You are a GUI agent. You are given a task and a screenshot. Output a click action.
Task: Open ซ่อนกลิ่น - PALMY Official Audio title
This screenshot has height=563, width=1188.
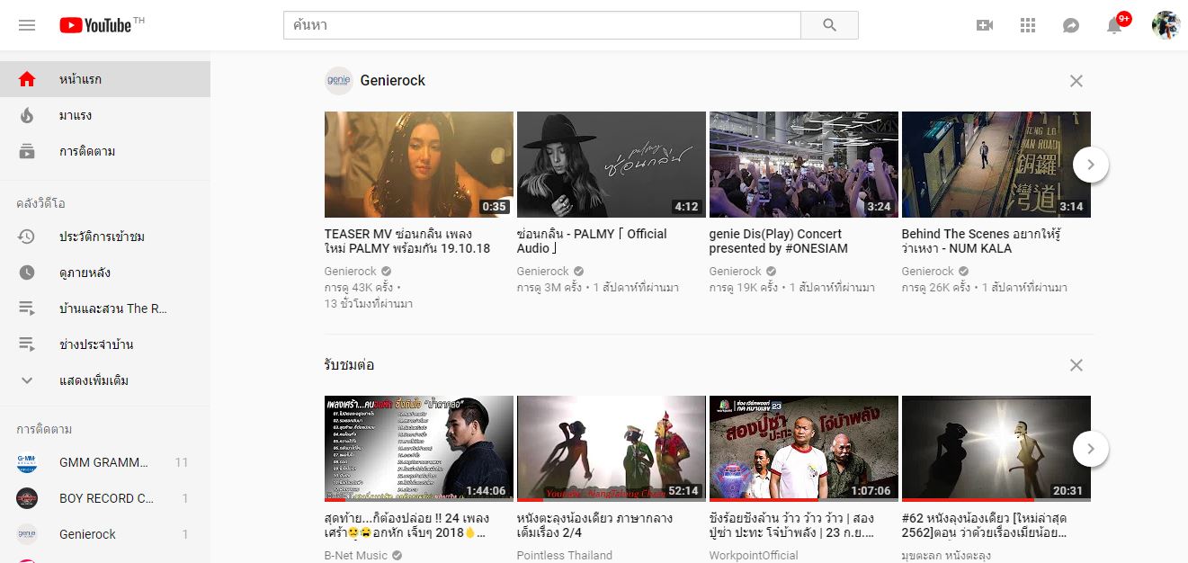[x=593, y=241]
